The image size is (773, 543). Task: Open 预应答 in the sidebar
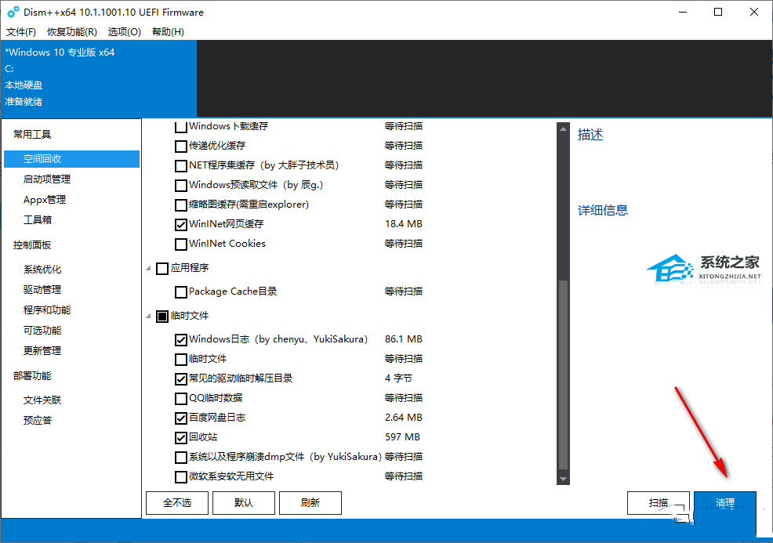coord(38,420)
